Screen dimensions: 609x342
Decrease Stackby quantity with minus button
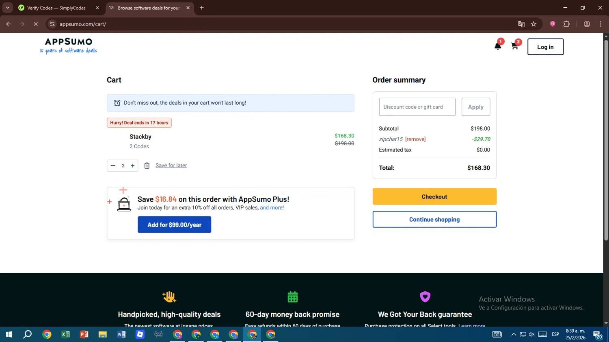point(113,166)
